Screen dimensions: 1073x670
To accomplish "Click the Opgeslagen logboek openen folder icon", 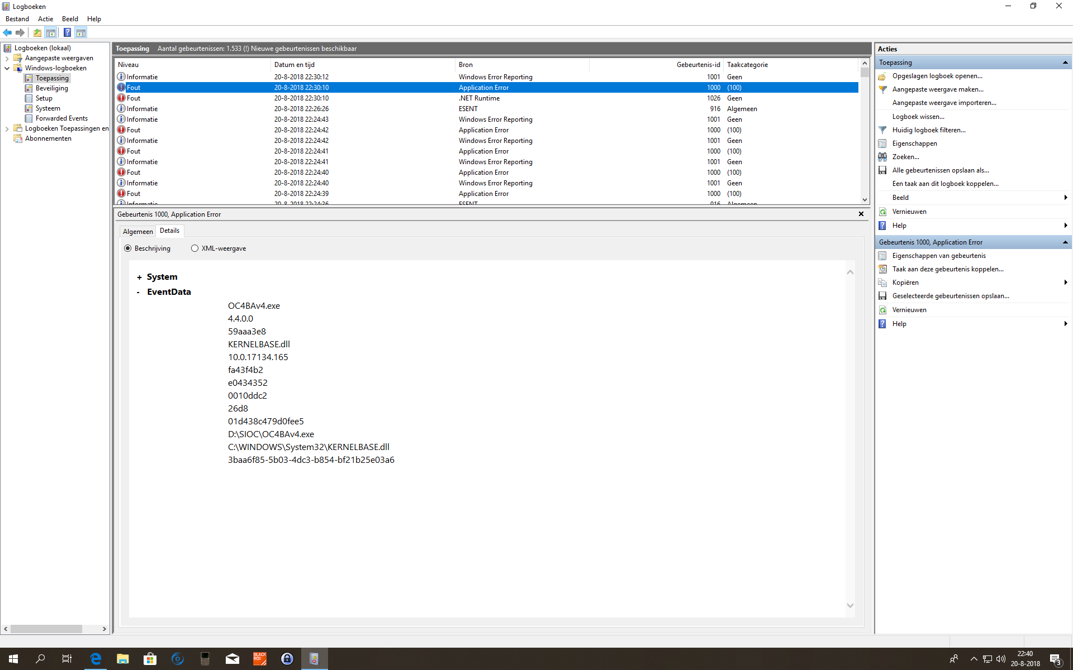I will pyautogui.click(x=882, y=76).
